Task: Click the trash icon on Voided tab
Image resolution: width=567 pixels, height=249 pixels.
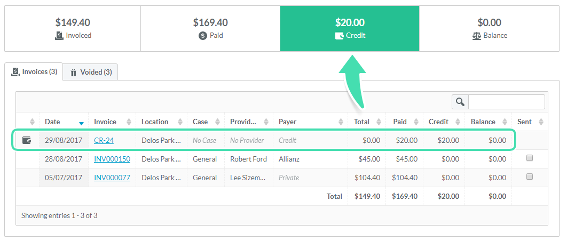Action: click(x=73, y=73)
